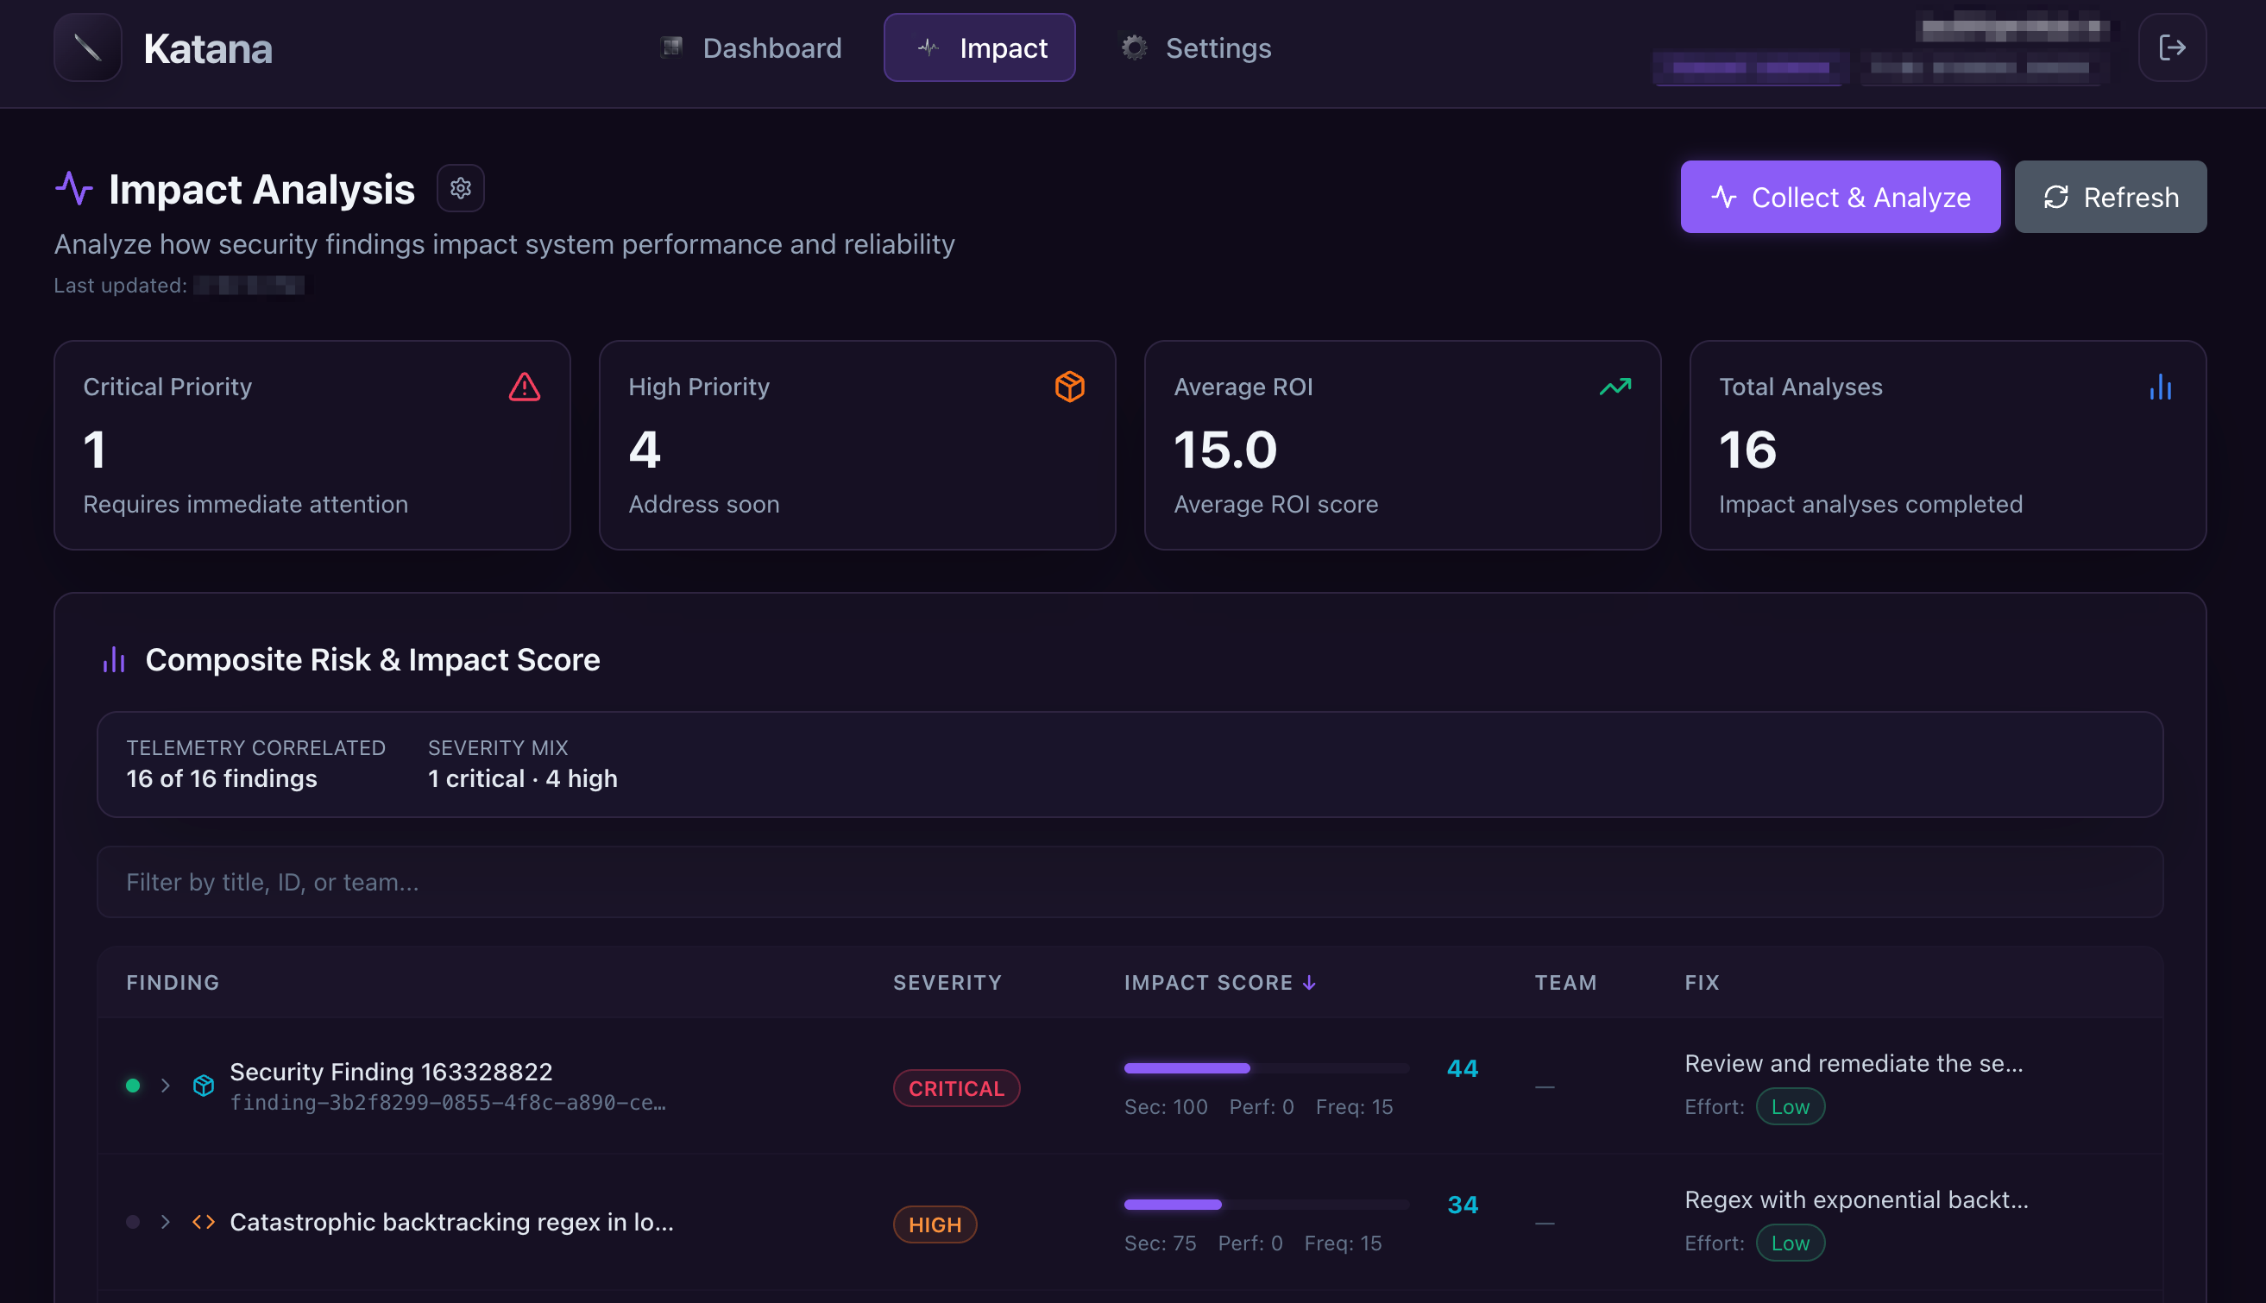Open the Dashboard tab
This screenshot has width=2266, height=1303.
pos(750,47)
